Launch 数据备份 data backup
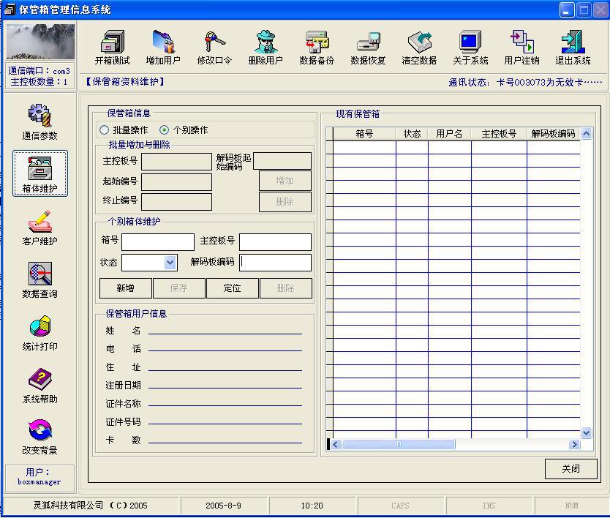 pyautogui.click(x=317, y=47)
